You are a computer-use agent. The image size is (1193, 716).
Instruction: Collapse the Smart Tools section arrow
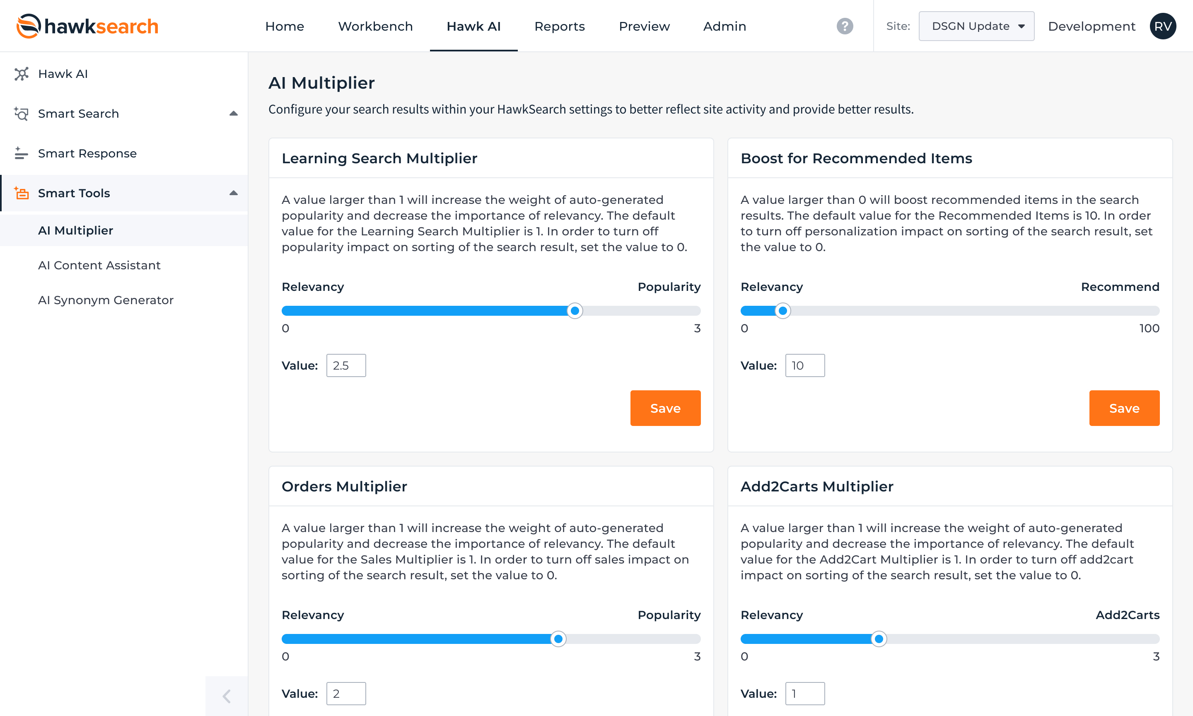click(x=233, y=193)
